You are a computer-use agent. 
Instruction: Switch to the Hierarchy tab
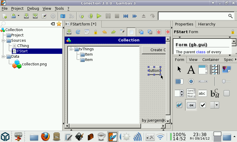click(x=206, y=24)
